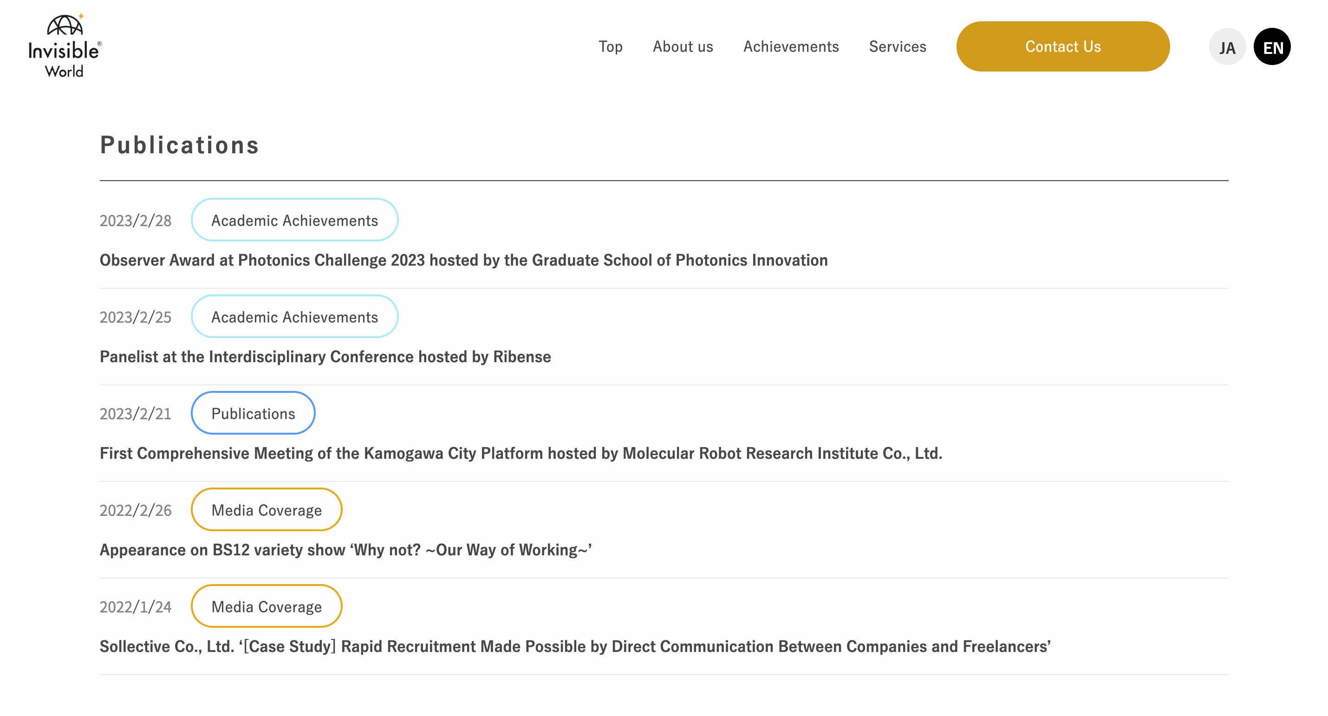The height and width of the screenshot is (716, 1328).
Task: Open BS12 variety show appearance article
Action: (345, 549)
